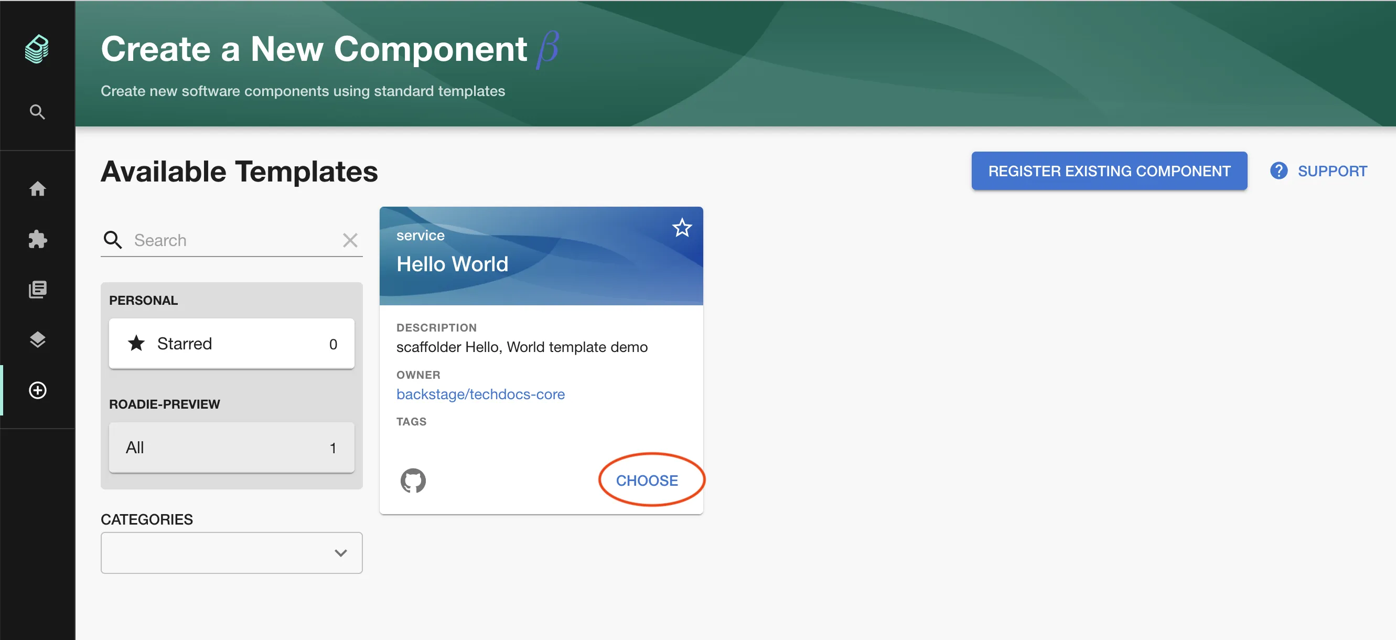Open the Support menu

click(x=1319, y=170)
